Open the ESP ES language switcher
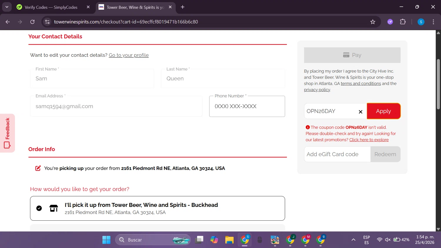The width and height of the screenshot is (441, 248). tap(366, 240)
